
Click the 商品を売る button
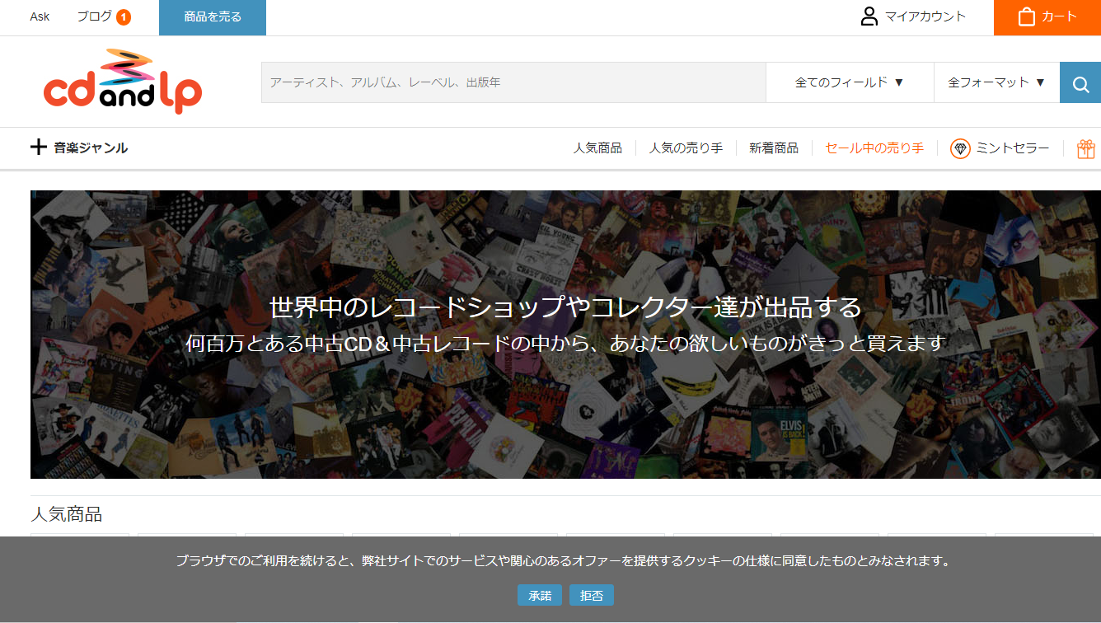[x=213, y=17]
